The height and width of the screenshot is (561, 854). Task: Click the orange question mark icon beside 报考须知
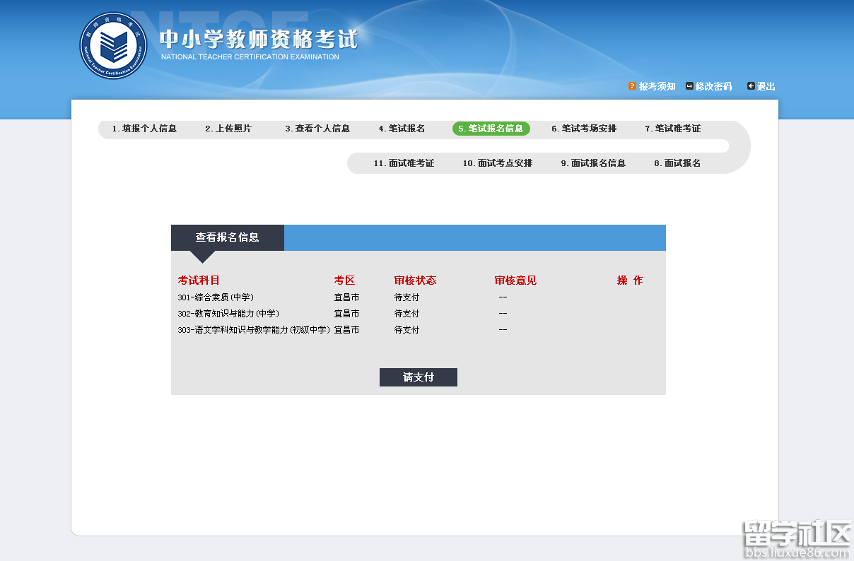[631, 85]
